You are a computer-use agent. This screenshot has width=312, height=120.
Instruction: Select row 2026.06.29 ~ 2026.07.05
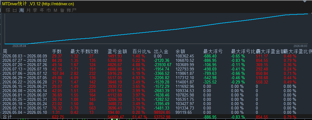pyautogui.click(x=156, y=78)
